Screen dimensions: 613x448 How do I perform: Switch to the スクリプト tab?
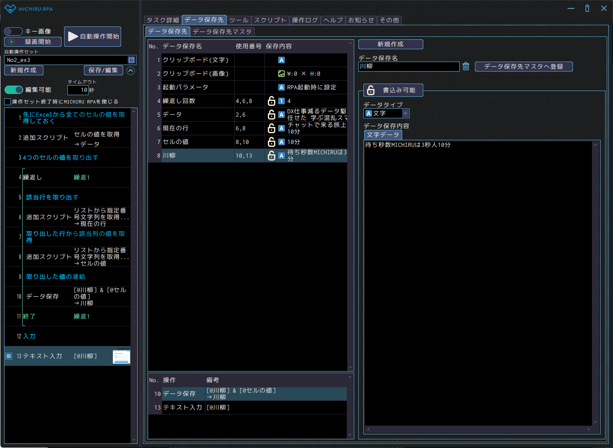270,20
